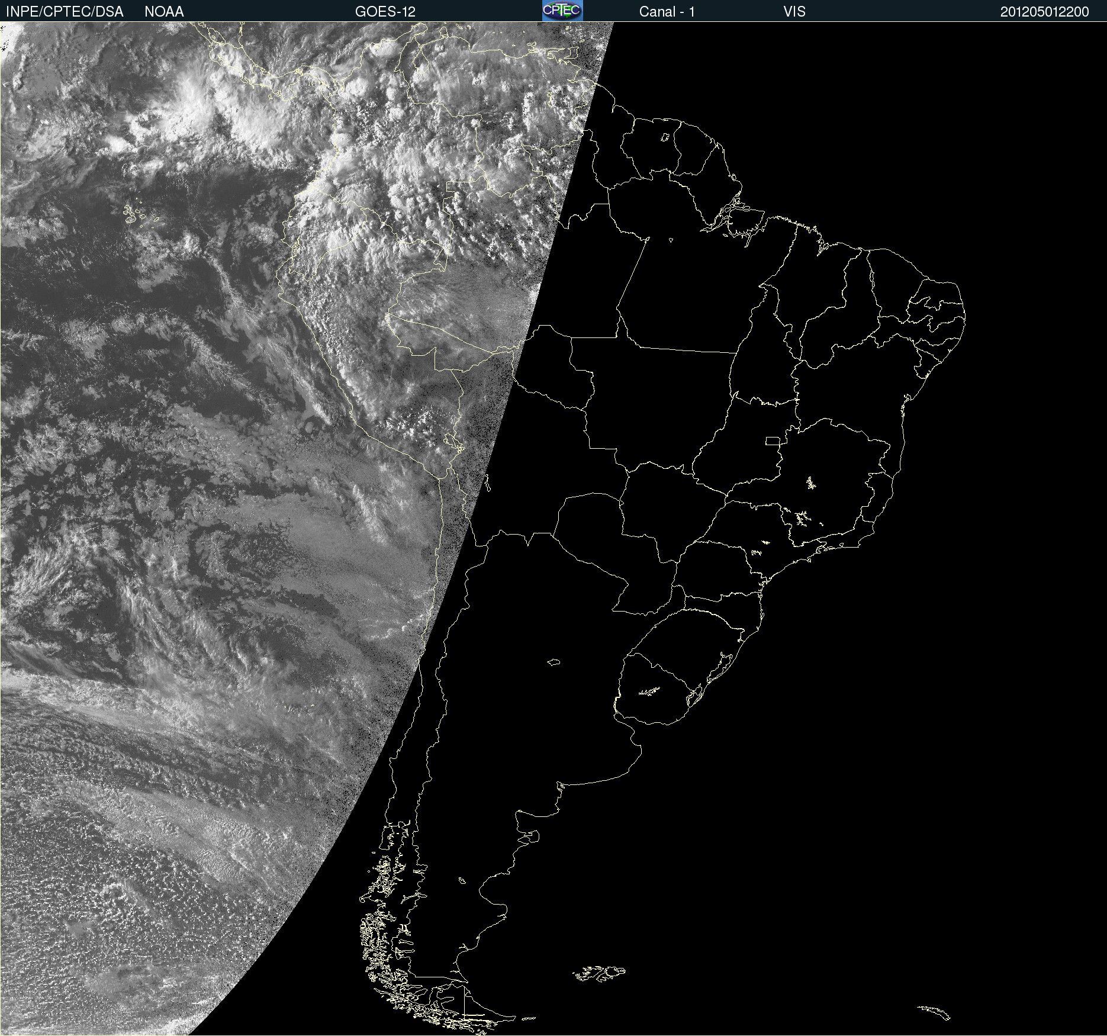Click the Canal - 1 channel label
Image resolution: width=1107 pixels, height=1036 pixels.
[667, 12]
